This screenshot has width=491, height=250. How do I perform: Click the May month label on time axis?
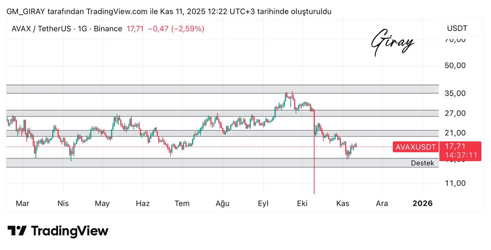click(x=102, y=203)
